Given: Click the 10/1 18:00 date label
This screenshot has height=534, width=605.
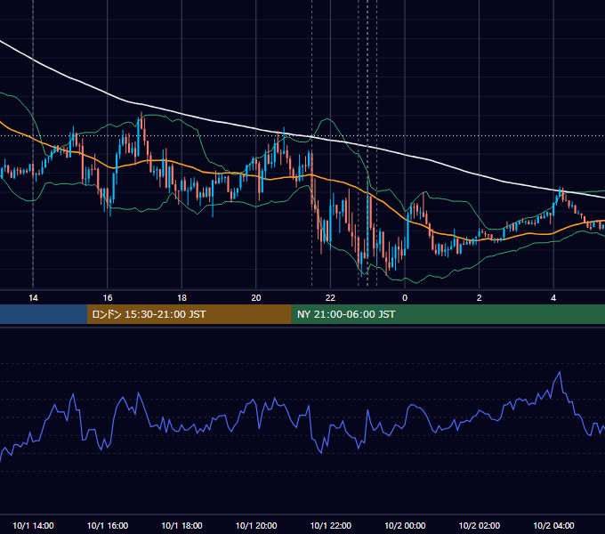Looking at the screenshot, I should (181, 525).
